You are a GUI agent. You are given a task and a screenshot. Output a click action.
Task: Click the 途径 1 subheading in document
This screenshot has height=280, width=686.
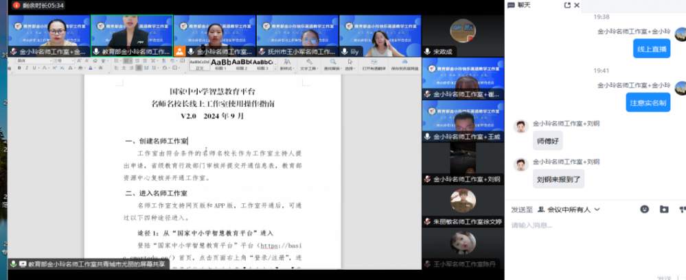[205, 233]
